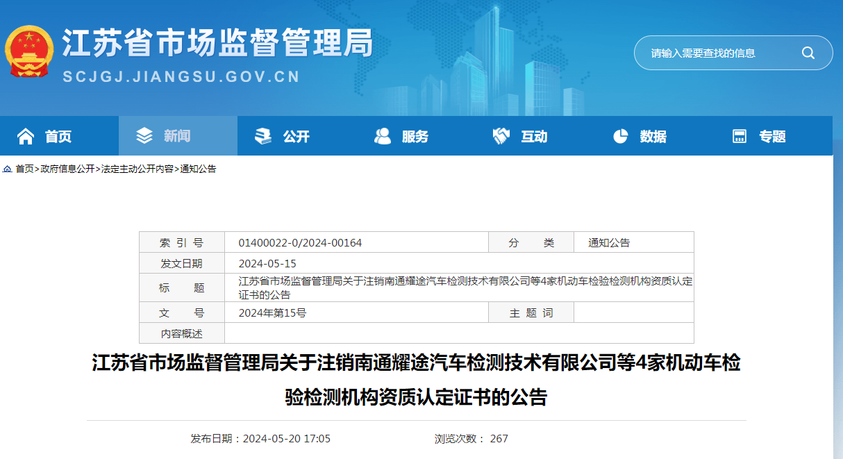
Task: Click the national emblem logo
Action: click(28, 52)
